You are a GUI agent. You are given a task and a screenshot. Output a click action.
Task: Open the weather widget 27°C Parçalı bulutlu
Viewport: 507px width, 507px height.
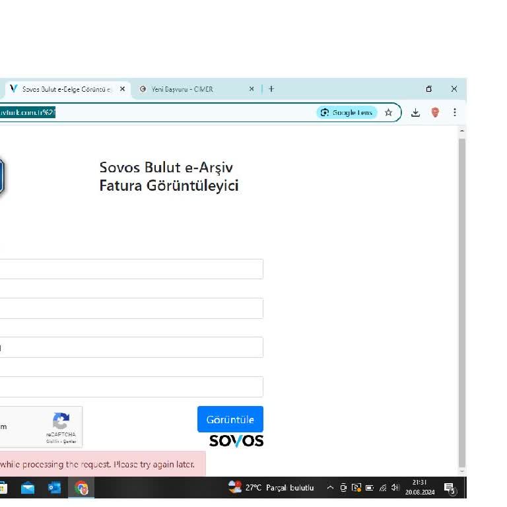(271, 487)
